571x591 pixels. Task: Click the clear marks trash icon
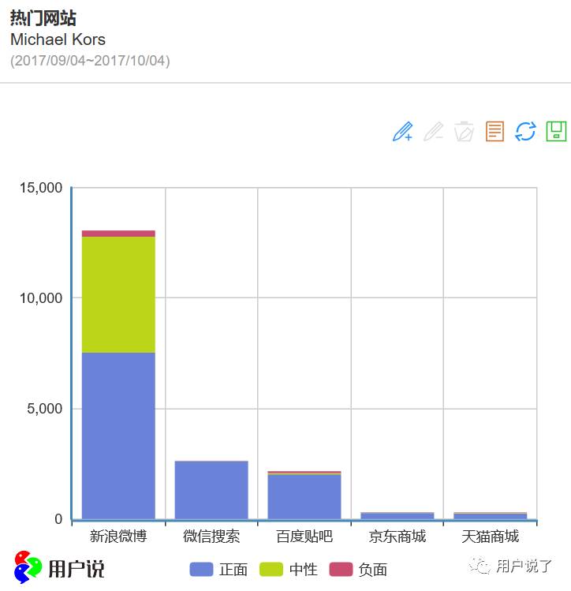464,131
